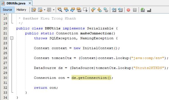Toggle Highlight Search icon
Viewport: 169px width, 100px height.
coord(79,10)
